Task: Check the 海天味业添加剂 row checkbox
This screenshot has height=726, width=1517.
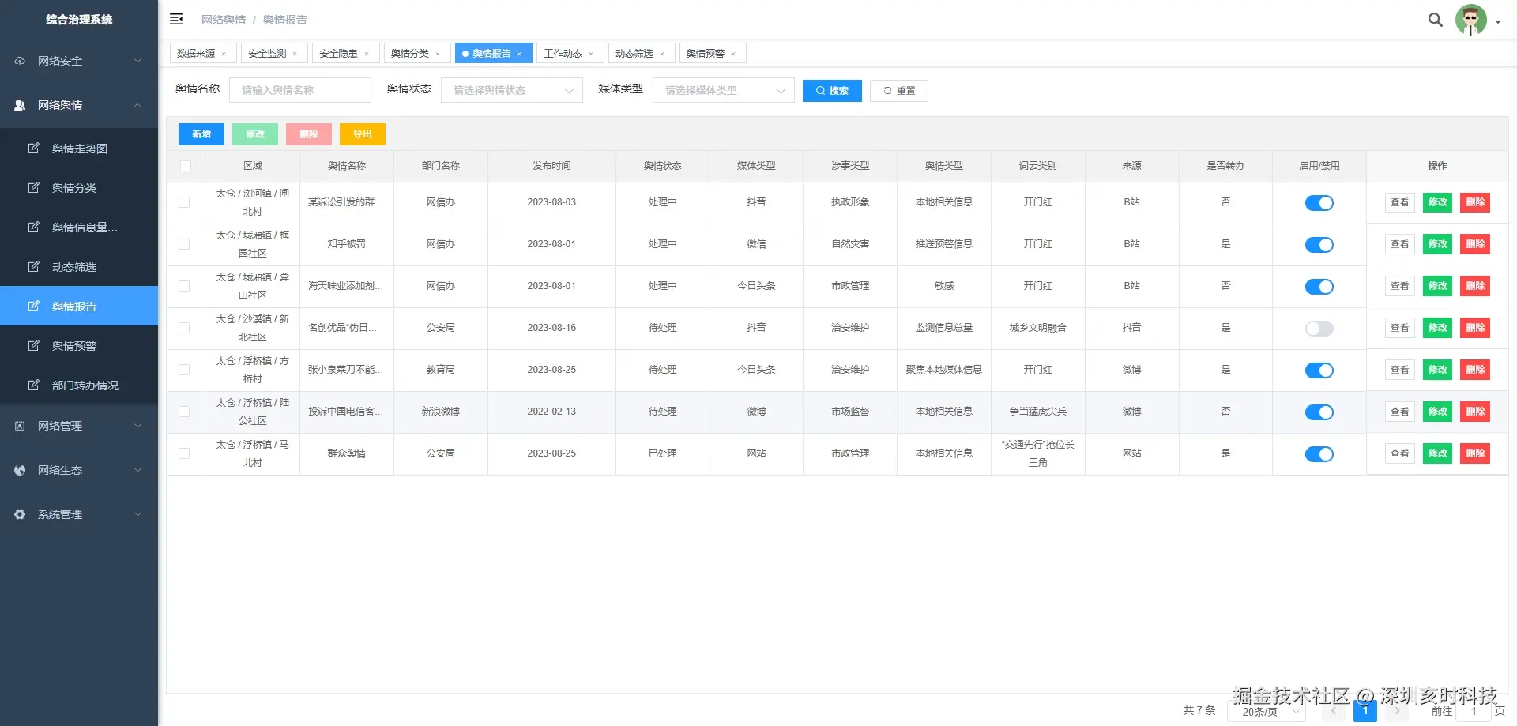Action: [184, 286]
